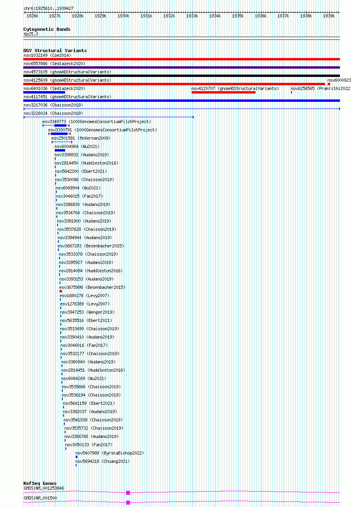
Task: Click nsv3395927 (Audano2019) label
Action: click(x=86, y=262)
